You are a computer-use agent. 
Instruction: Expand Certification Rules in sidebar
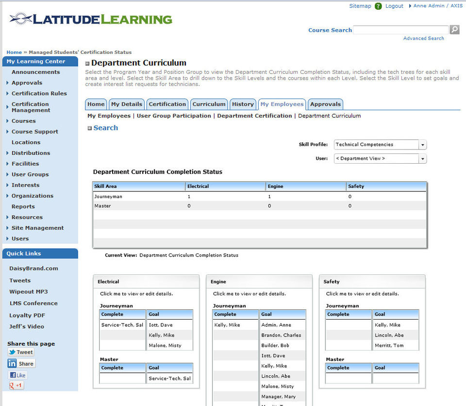coord(39,93)
